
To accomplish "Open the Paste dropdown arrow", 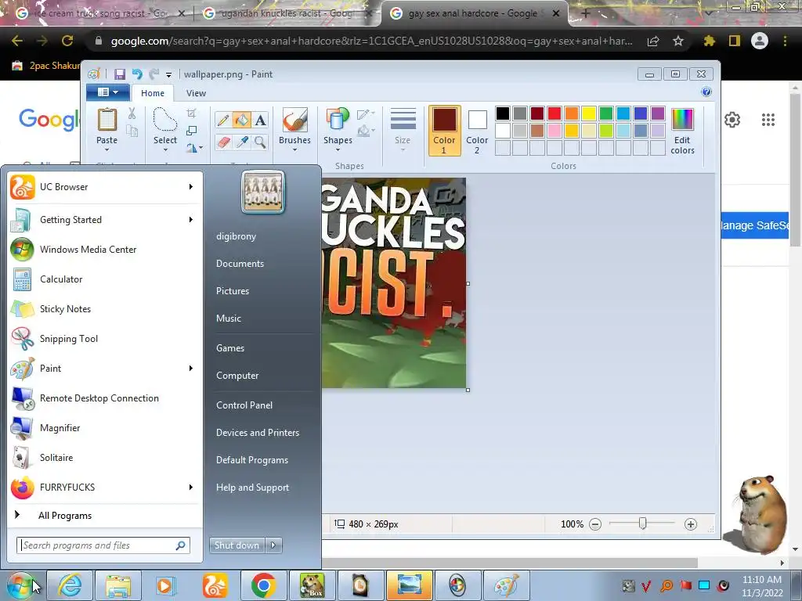I will 107,149.
